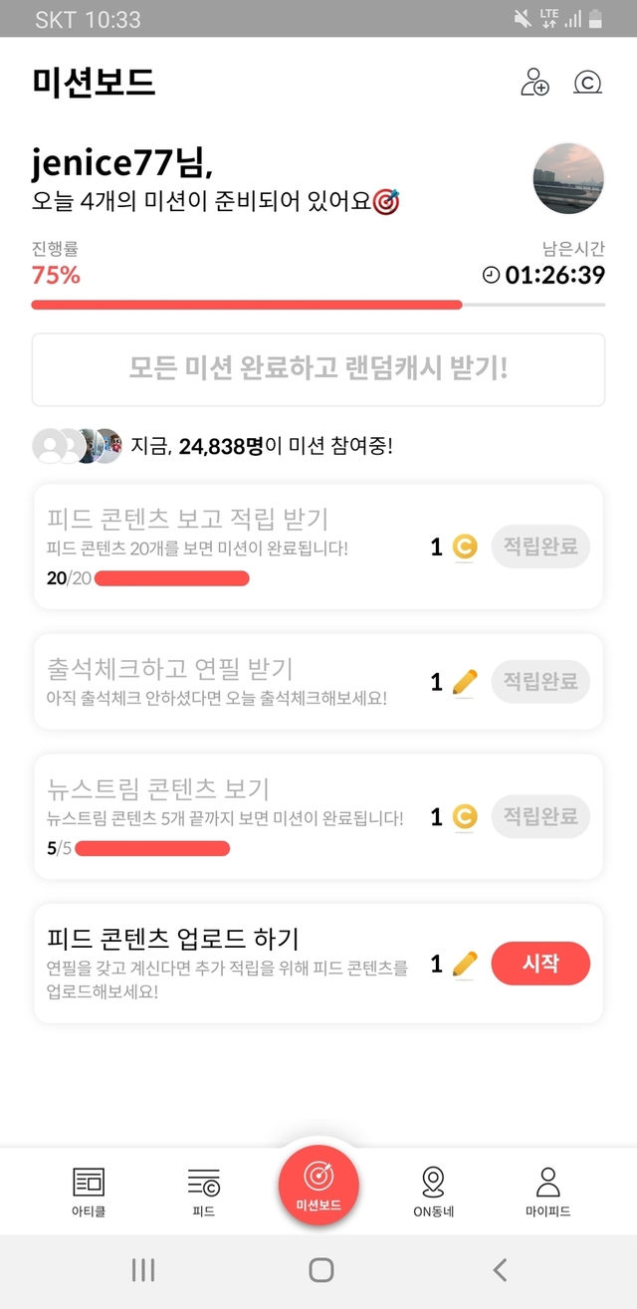Tap 적립완료 on feed content mission
The height and width of the screenshot is (1309, 637).
pos(540,546)
